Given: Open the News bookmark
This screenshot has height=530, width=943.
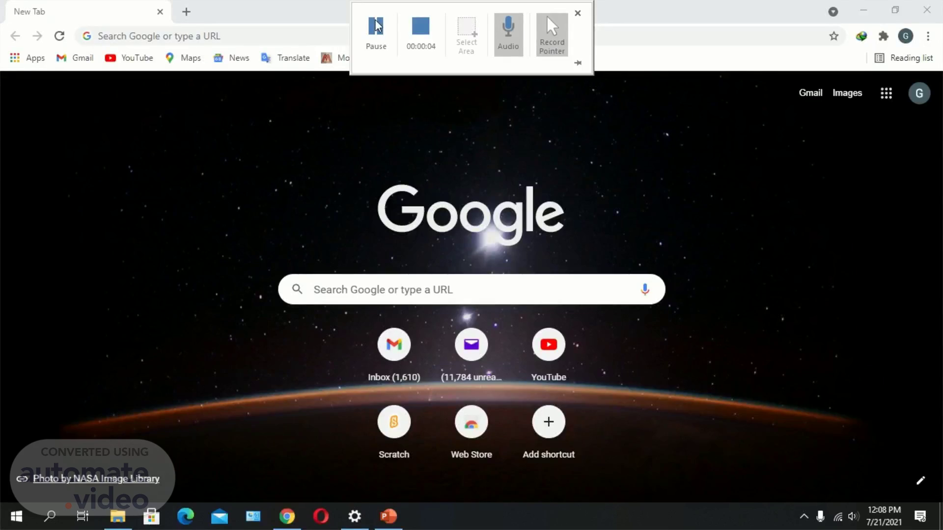Looking at the screenshot, I should [x=231, y=58].
